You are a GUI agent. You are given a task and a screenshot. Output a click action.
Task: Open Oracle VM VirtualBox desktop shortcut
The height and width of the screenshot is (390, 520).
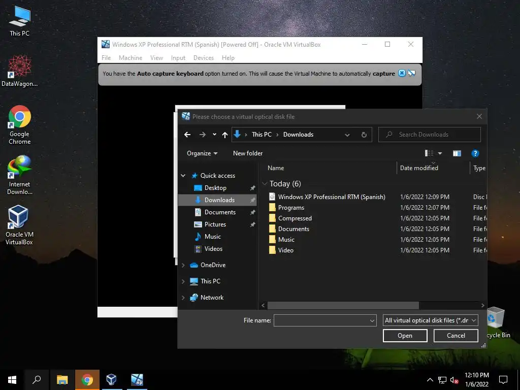coord(19,225)
